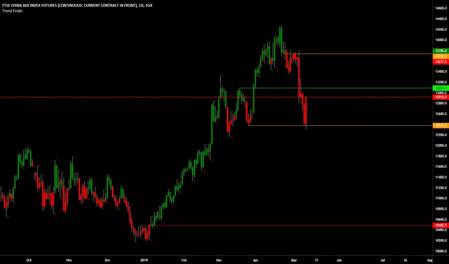Click the 16 date label on time axis
Screen dimensions: 449x264
[405, 260]
